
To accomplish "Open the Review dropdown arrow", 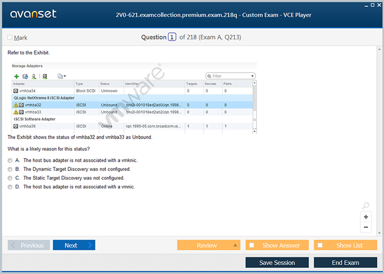I will click(x=235, y=246).
